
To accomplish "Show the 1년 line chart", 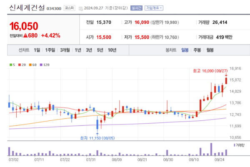I will (78, 50).
